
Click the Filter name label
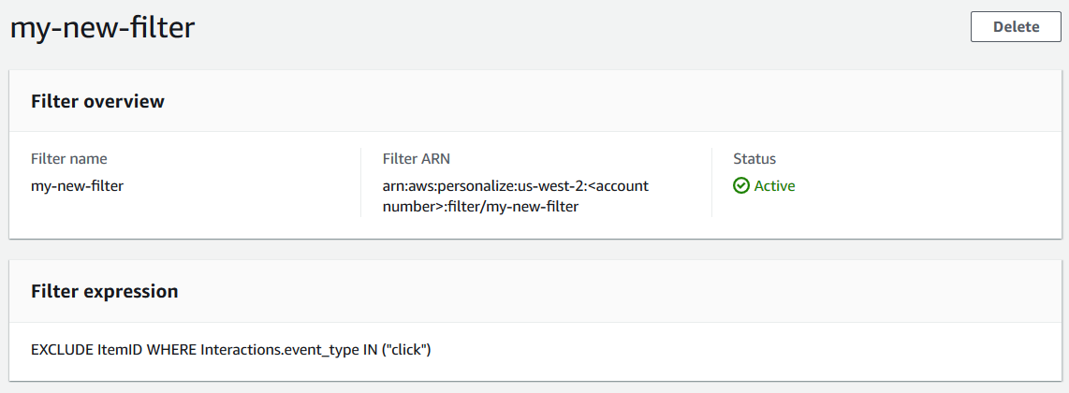[x=69, y=159]
